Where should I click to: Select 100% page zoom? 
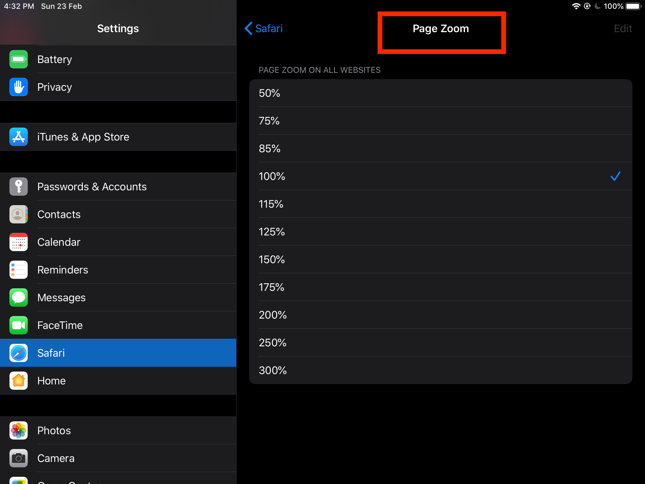point(441,176)
